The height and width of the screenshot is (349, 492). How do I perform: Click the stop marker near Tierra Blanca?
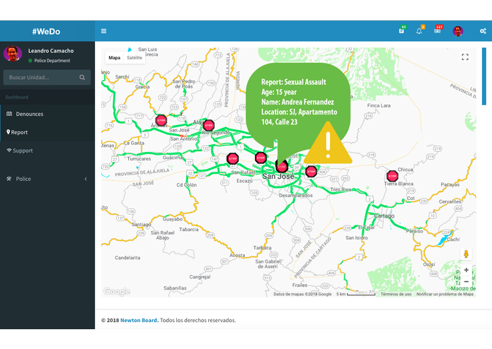[392, 176]
